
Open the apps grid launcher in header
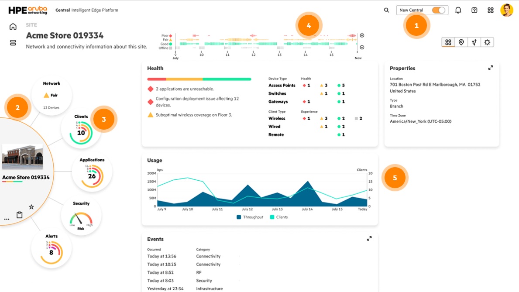click(x=491, y=10)
